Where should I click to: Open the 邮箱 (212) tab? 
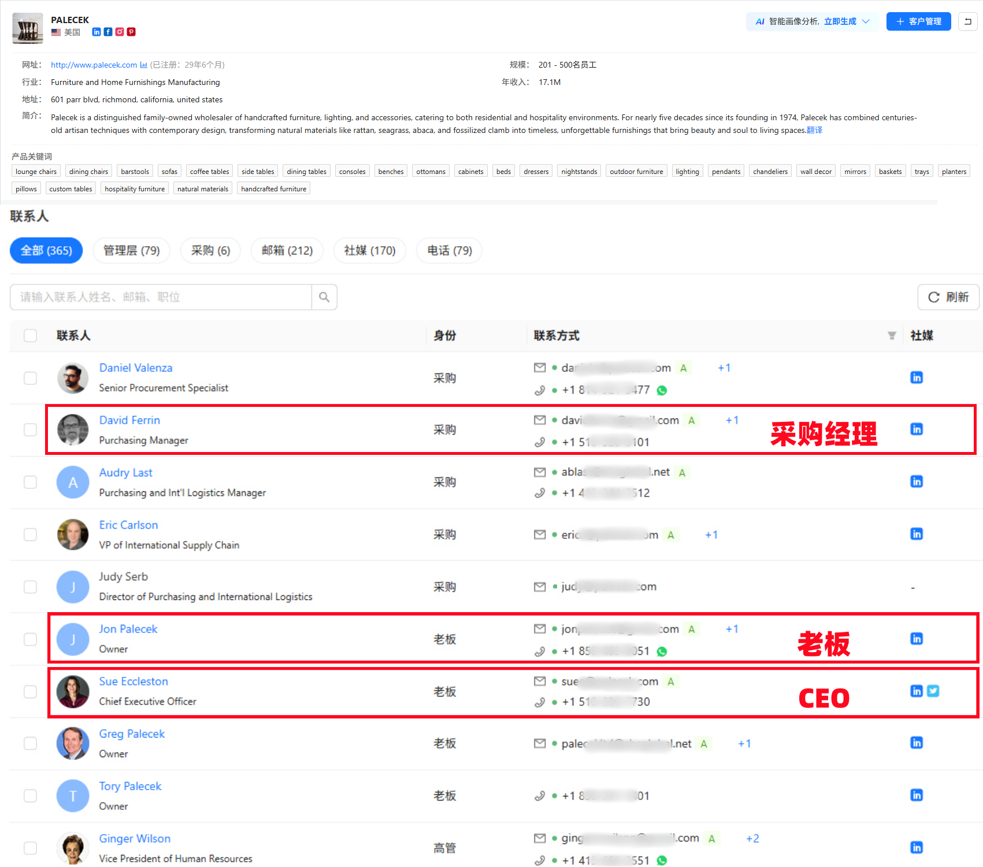[x=287, y=251]
